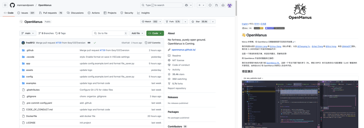Star the OpenManus repository
This screenshot has width=364, height=128.
[200, 21]
